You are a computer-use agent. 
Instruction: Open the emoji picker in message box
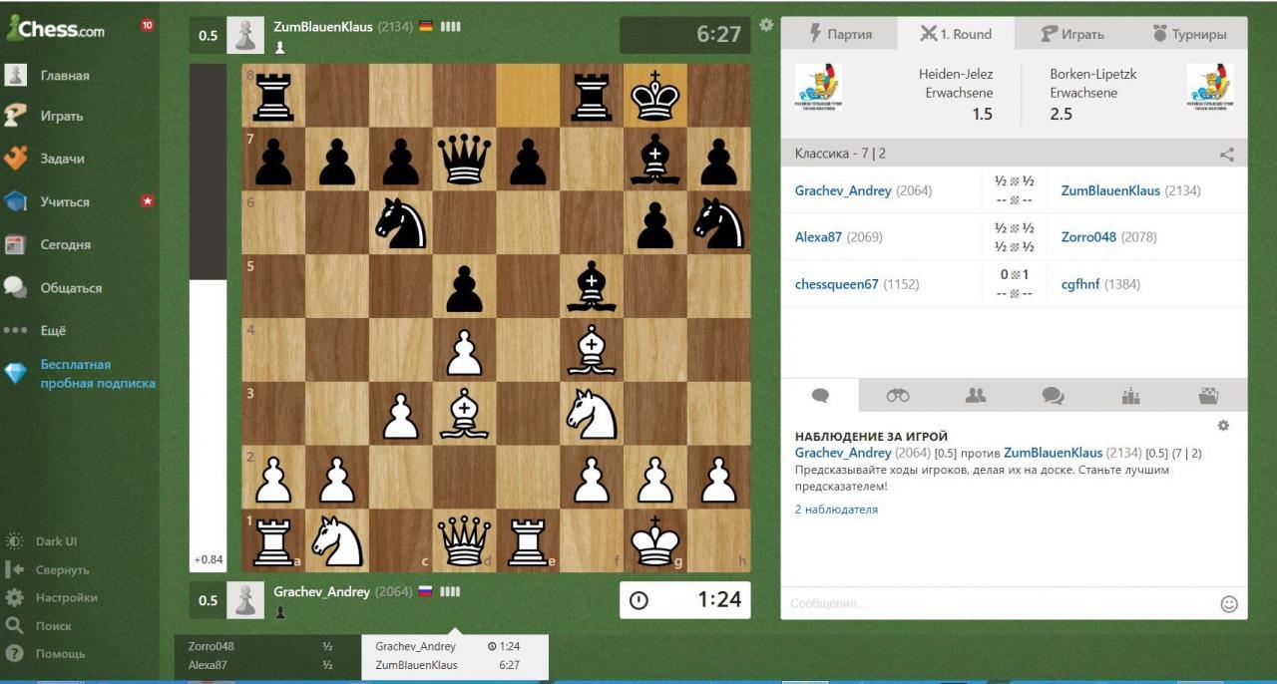click(x=1229, y=603)
